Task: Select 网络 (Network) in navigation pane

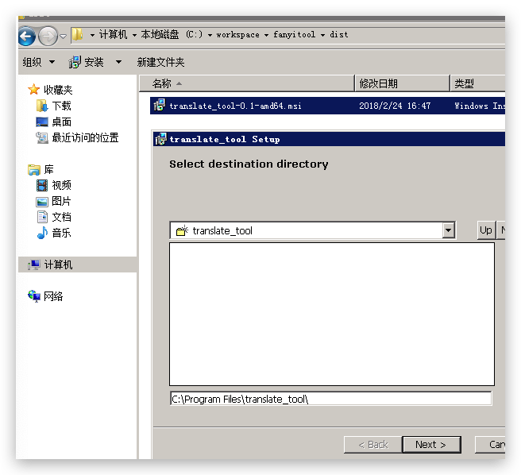Action: pyautogui.click(x=53, y=296)
